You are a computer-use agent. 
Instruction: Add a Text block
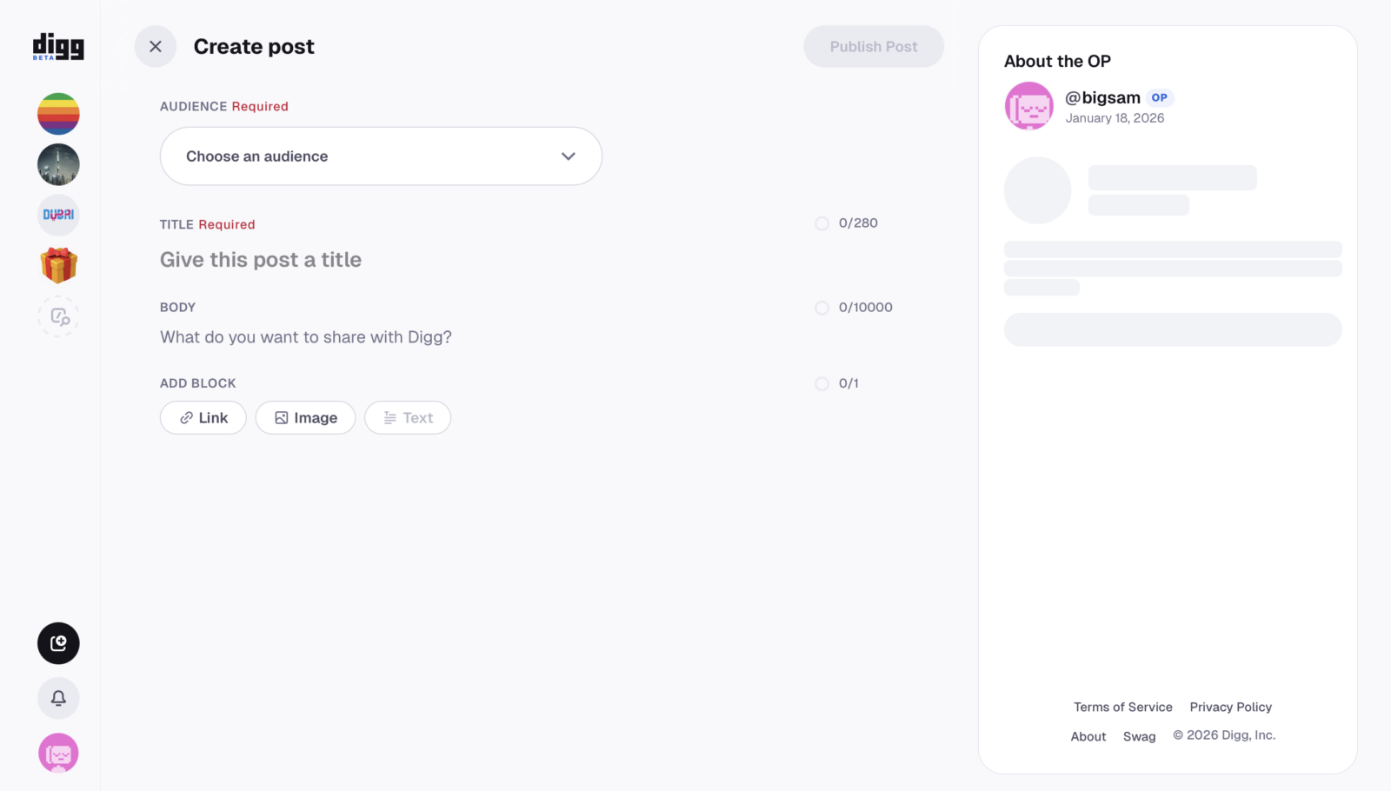(x=408, y=418)
